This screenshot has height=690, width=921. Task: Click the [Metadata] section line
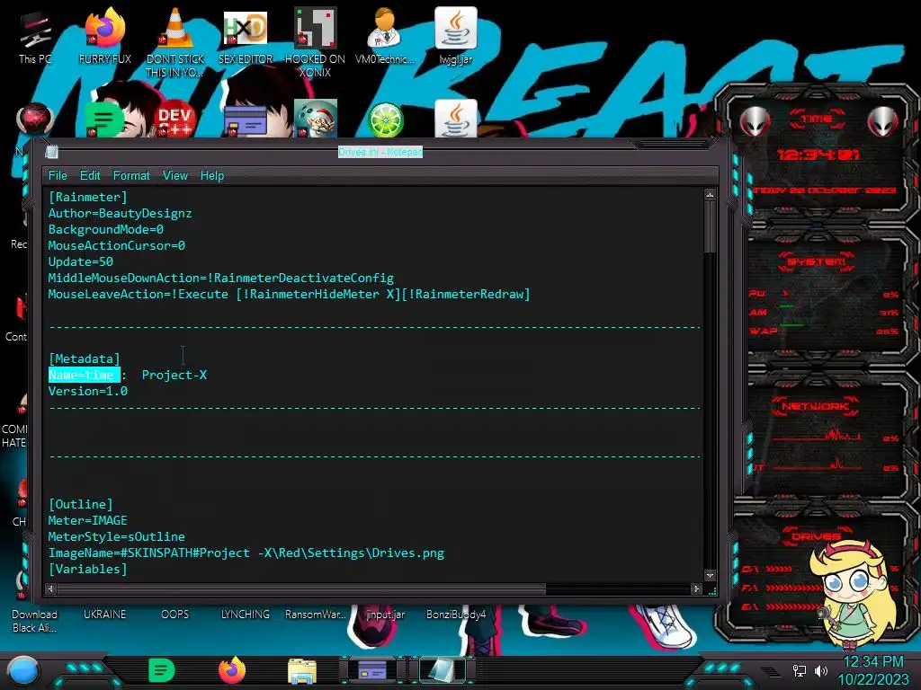(x=85, y=359)
